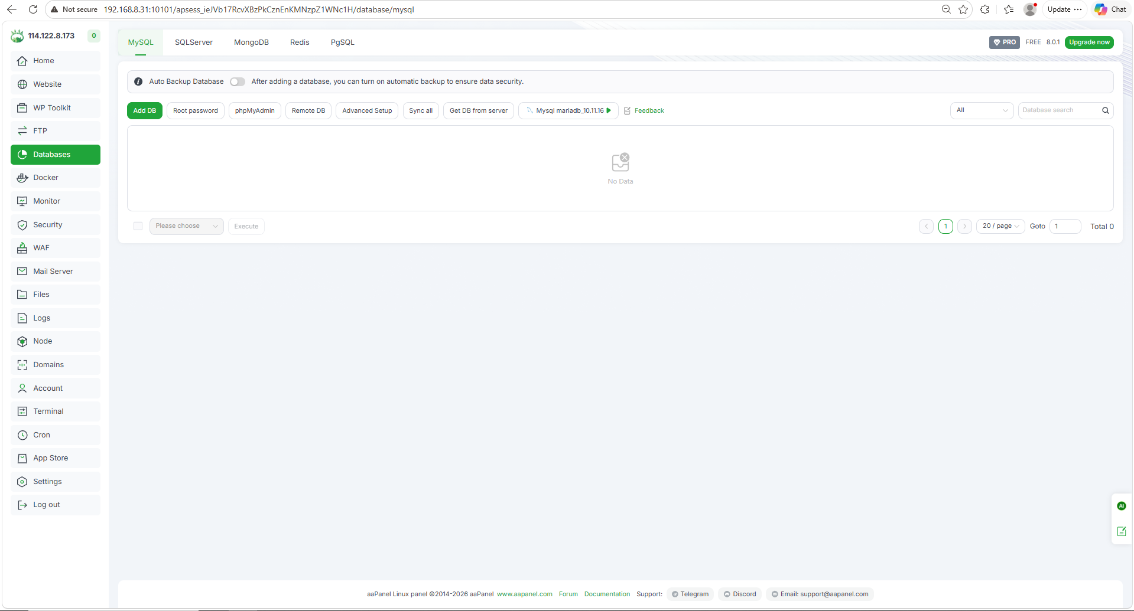This screenshot has height=611, width=1134.
Task: Click the database search magnifier icon
Action: [x=1105, y=110]
